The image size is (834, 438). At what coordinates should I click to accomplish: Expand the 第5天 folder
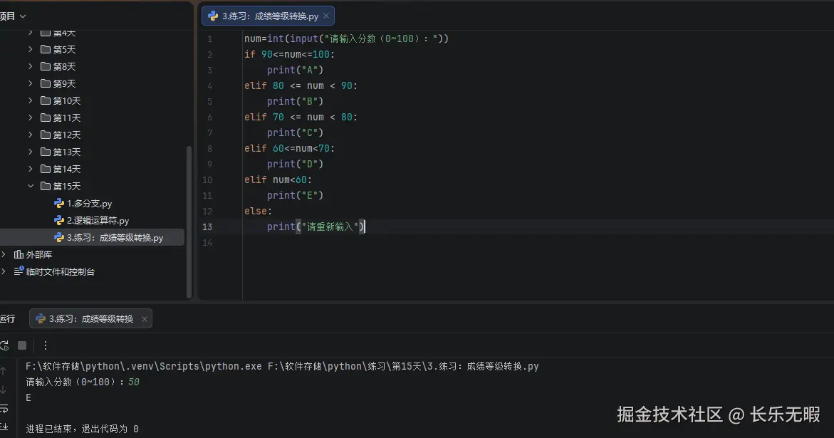click(x=31, y=49)
